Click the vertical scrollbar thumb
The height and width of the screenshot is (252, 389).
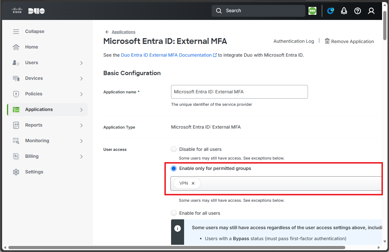pos(385,25)
